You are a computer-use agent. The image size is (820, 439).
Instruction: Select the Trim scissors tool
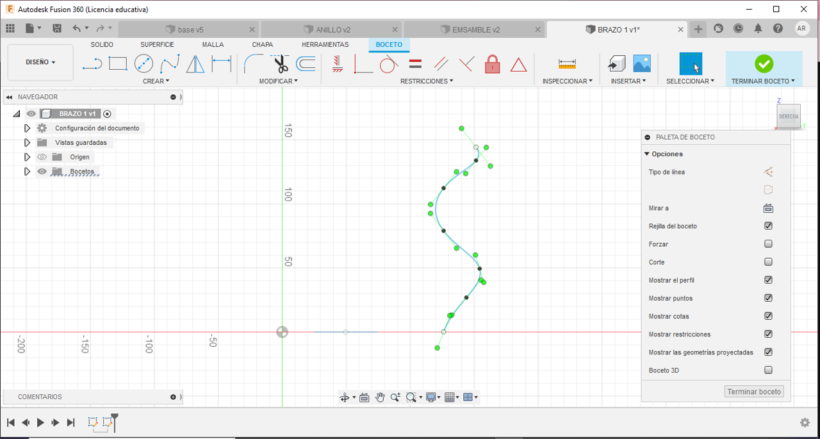(280, 64)
